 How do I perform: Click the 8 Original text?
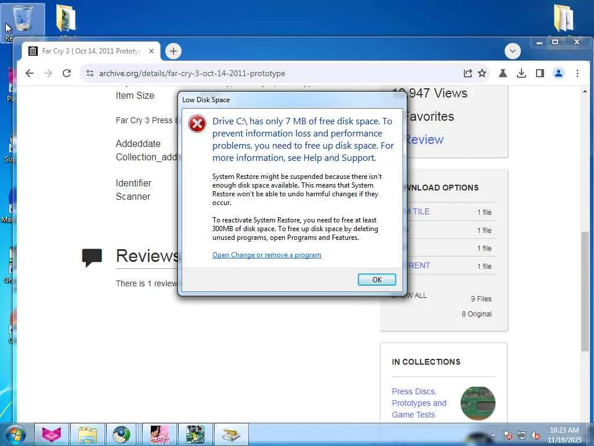tap(477, 314)
